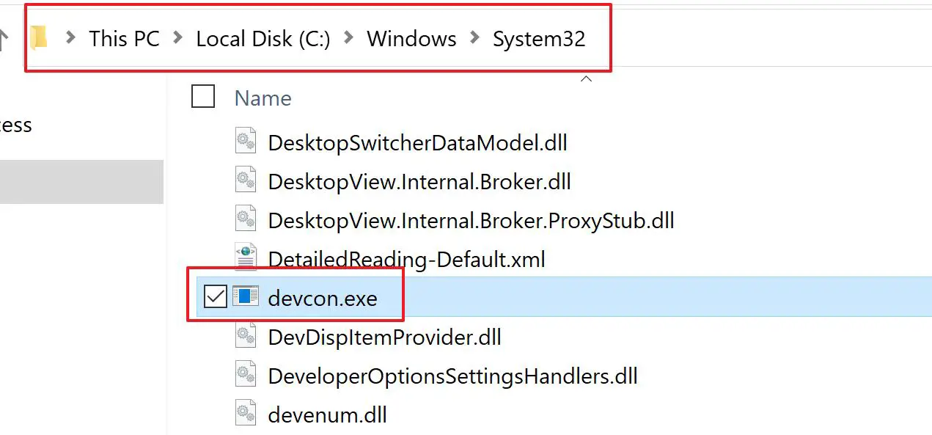
Task: Toggle the select all items checkbox
Action: pyautogui.click(x=203, y=97)
